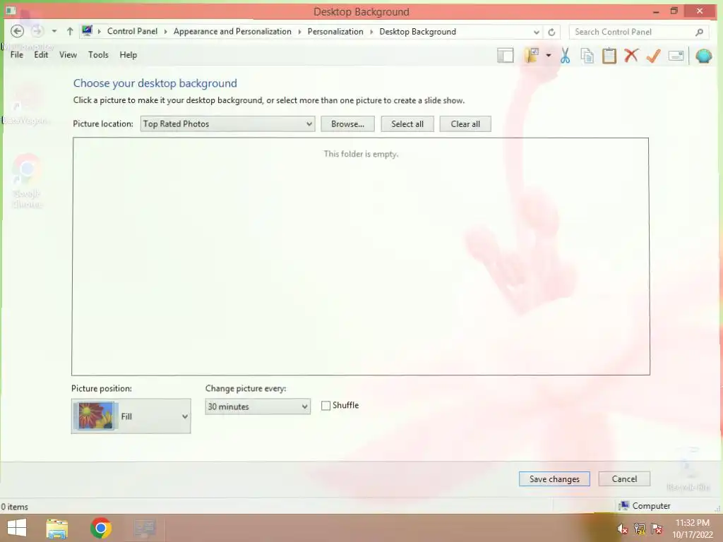Open the Tools menu
723x542 pixels.
pyautogui.click(x=98, y=55)
